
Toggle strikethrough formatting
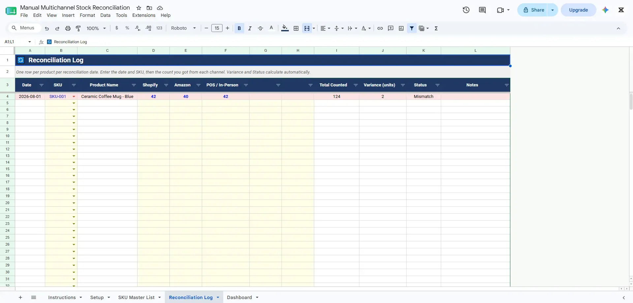[x=260, y=28]
